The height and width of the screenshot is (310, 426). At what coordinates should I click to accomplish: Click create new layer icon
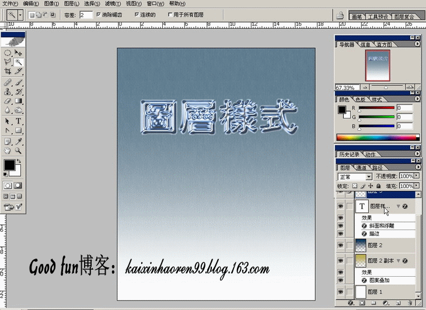click(398, 302)
